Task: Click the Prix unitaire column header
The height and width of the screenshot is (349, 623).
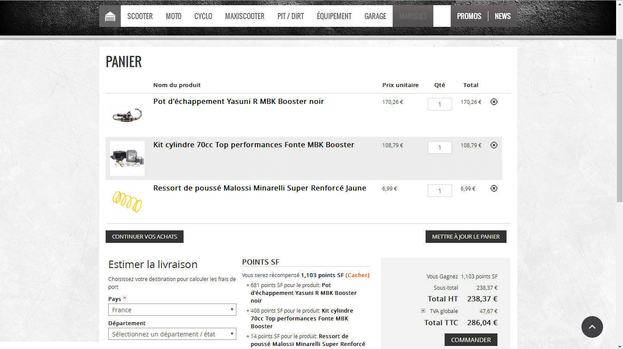Action: [400, 85]
